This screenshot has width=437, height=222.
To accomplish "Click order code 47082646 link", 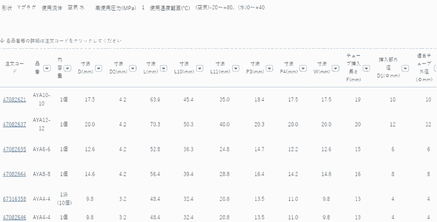I will coord(14,217).
